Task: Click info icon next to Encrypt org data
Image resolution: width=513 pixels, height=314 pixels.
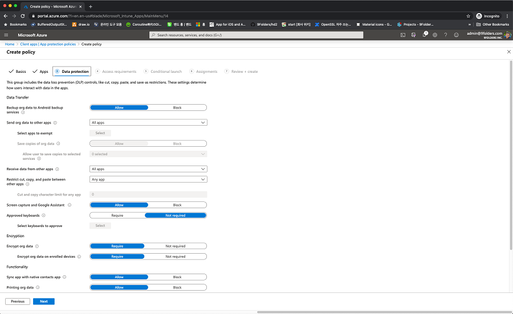Action: coord(37,246)
